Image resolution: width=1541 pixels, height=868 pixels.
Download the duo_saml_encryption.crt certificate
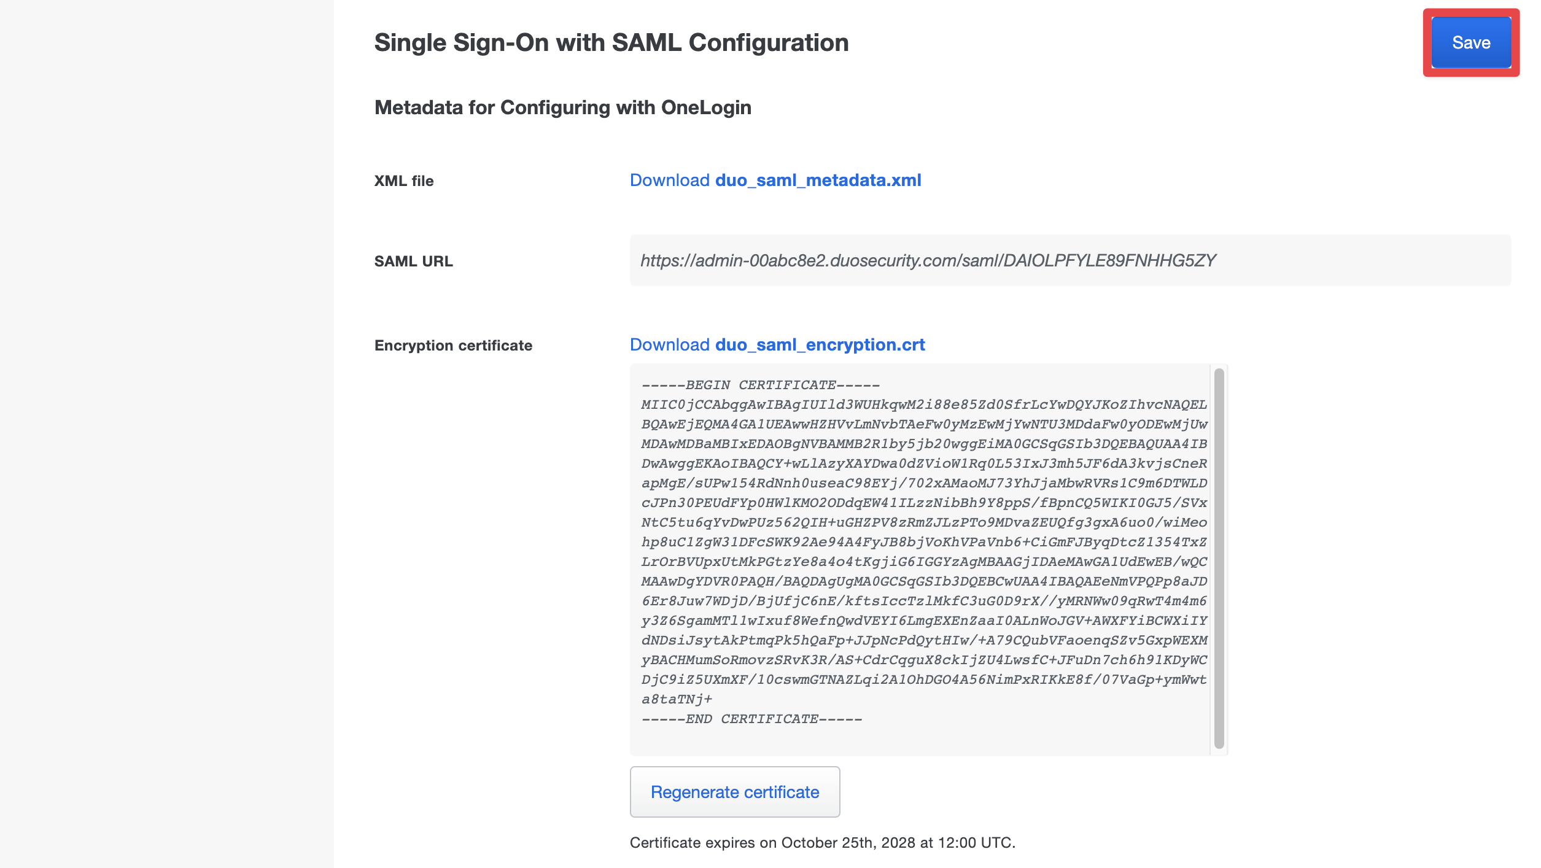click(777, 345)
